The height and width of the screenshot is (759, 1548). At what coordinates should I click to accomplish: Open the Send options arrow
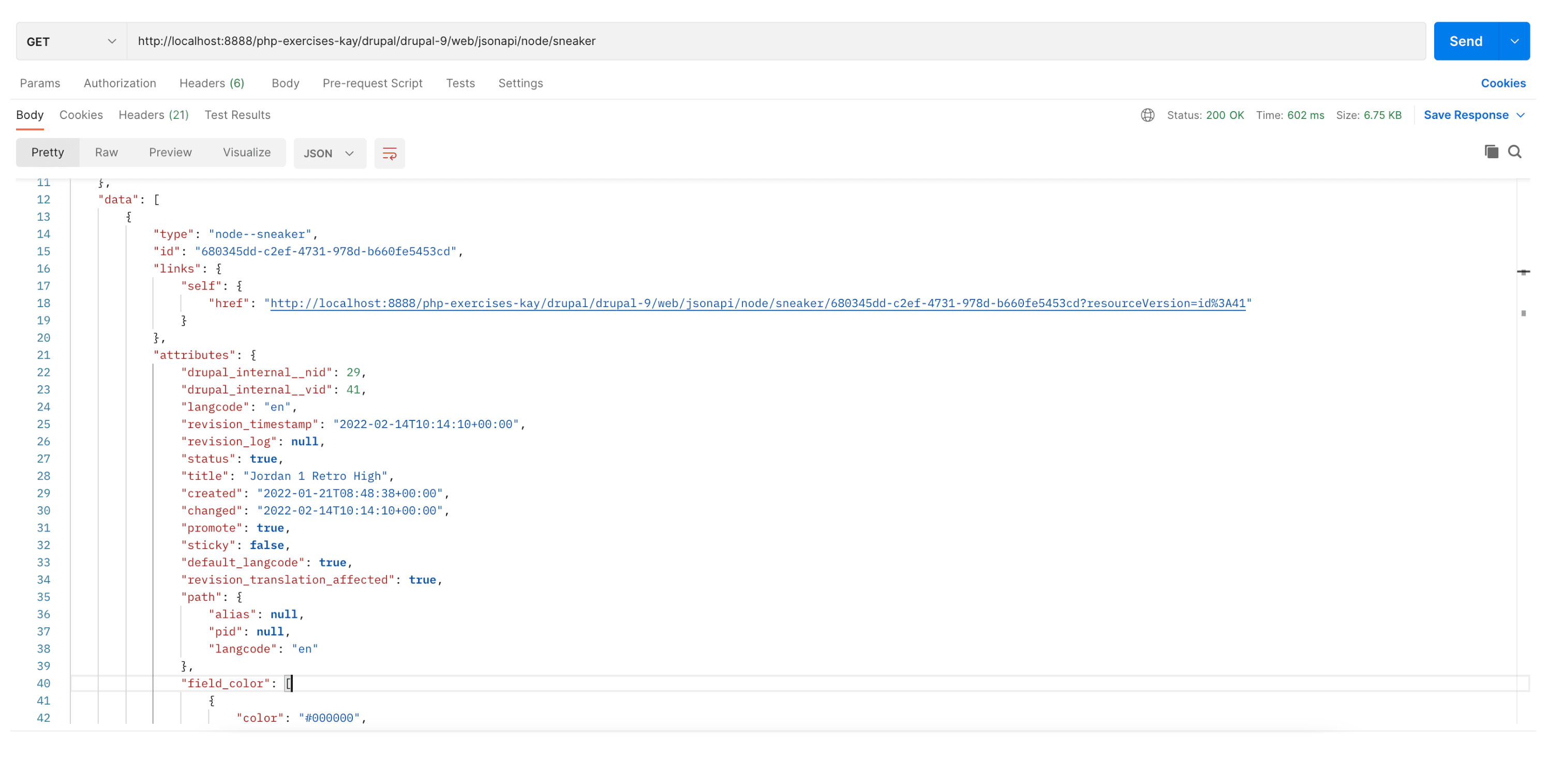[1514, 41]
